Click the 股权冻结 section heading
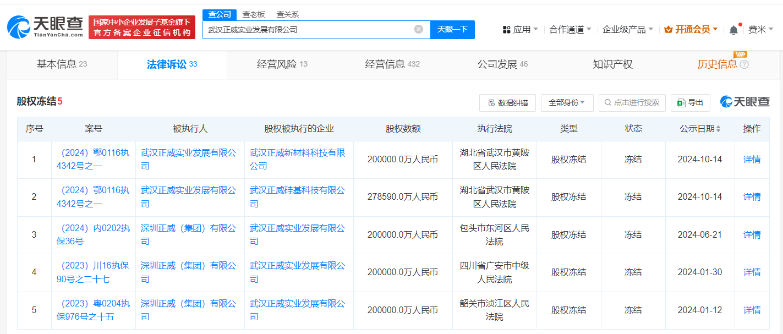 pos(40,101)
